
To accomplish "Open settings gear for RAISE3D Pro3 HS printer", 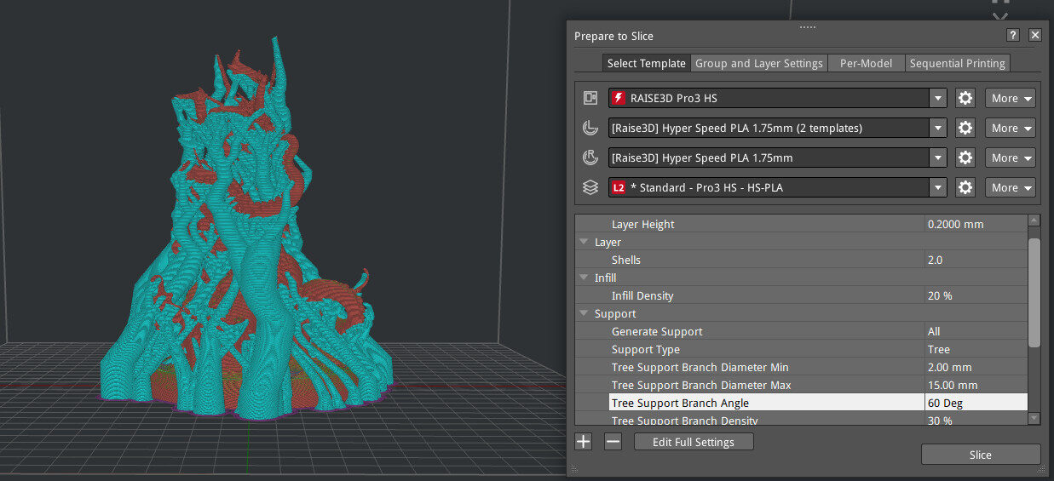I will [x=965, y=98].
